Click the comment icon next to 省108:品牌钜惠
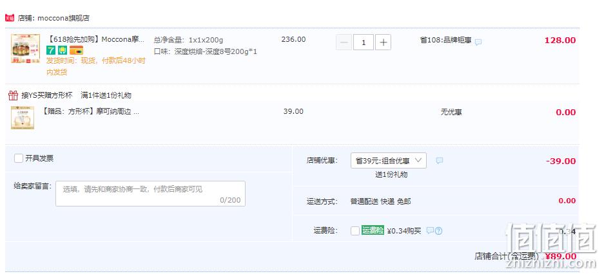Viewport: 602px width, 274px height. pos(478,42)
